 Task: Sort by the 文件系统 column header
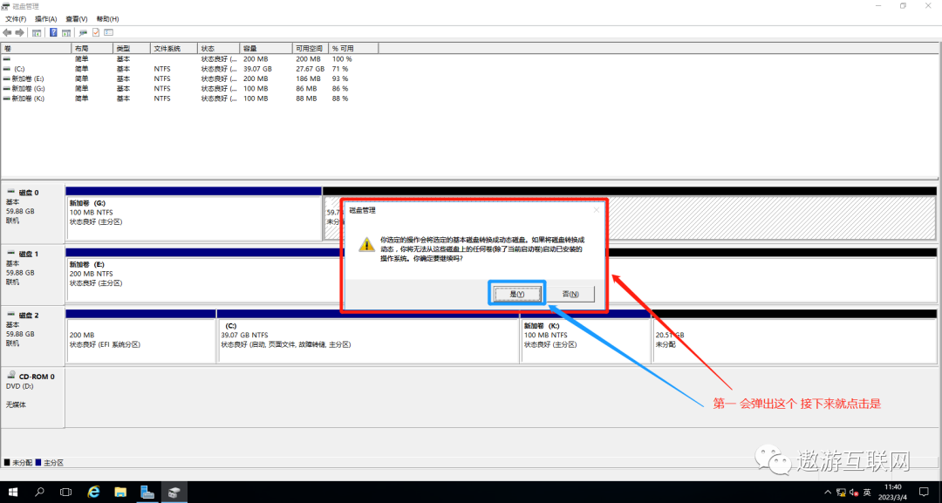[174, 48]
